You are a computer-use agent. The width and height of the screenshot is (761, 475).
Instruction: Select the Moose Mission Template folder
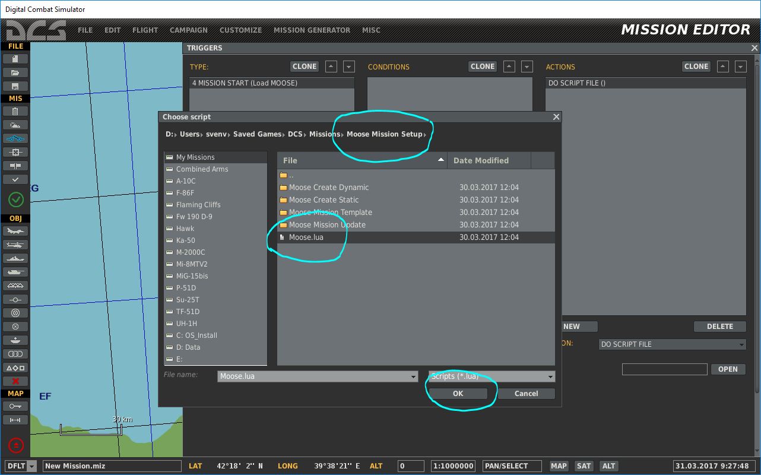330,213
